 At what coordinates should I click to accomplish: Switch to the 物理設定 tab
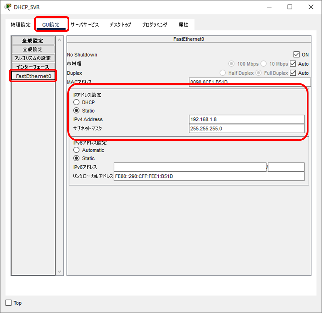click(21, 25)
